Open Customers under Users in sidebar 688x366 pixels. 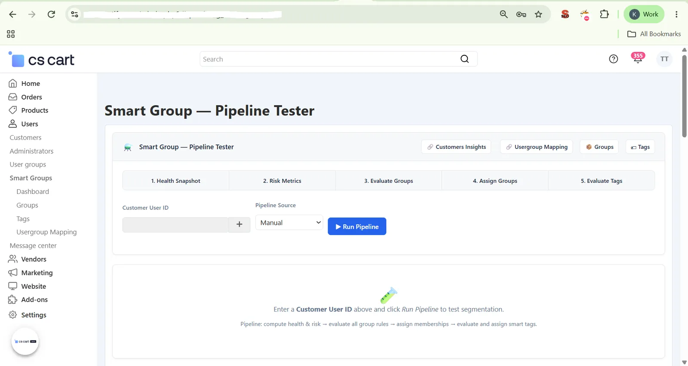pos(26,137)
